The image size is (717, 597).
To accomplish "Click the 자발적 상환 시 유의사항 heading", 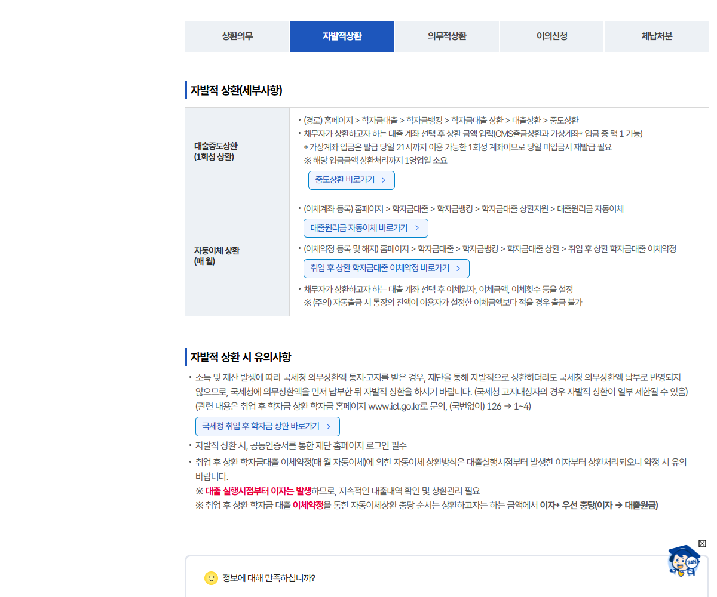I will 241,357.
